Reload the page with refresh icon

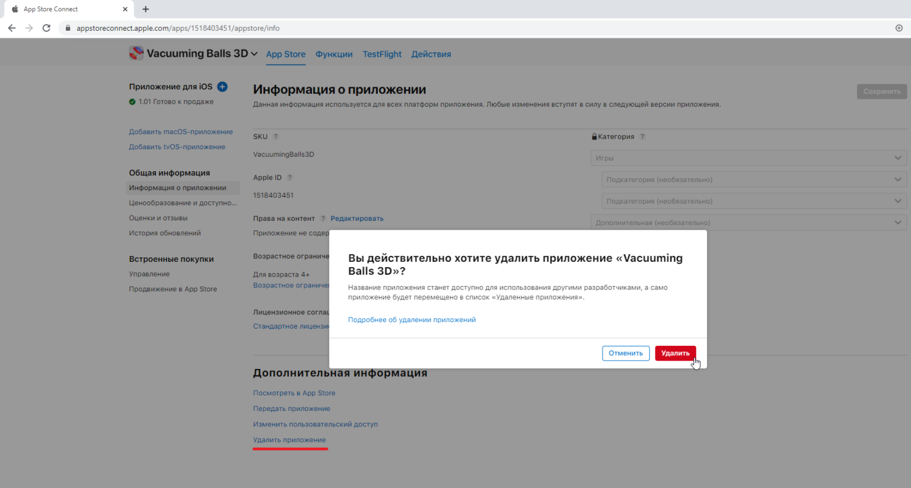[x=46, y=28]
